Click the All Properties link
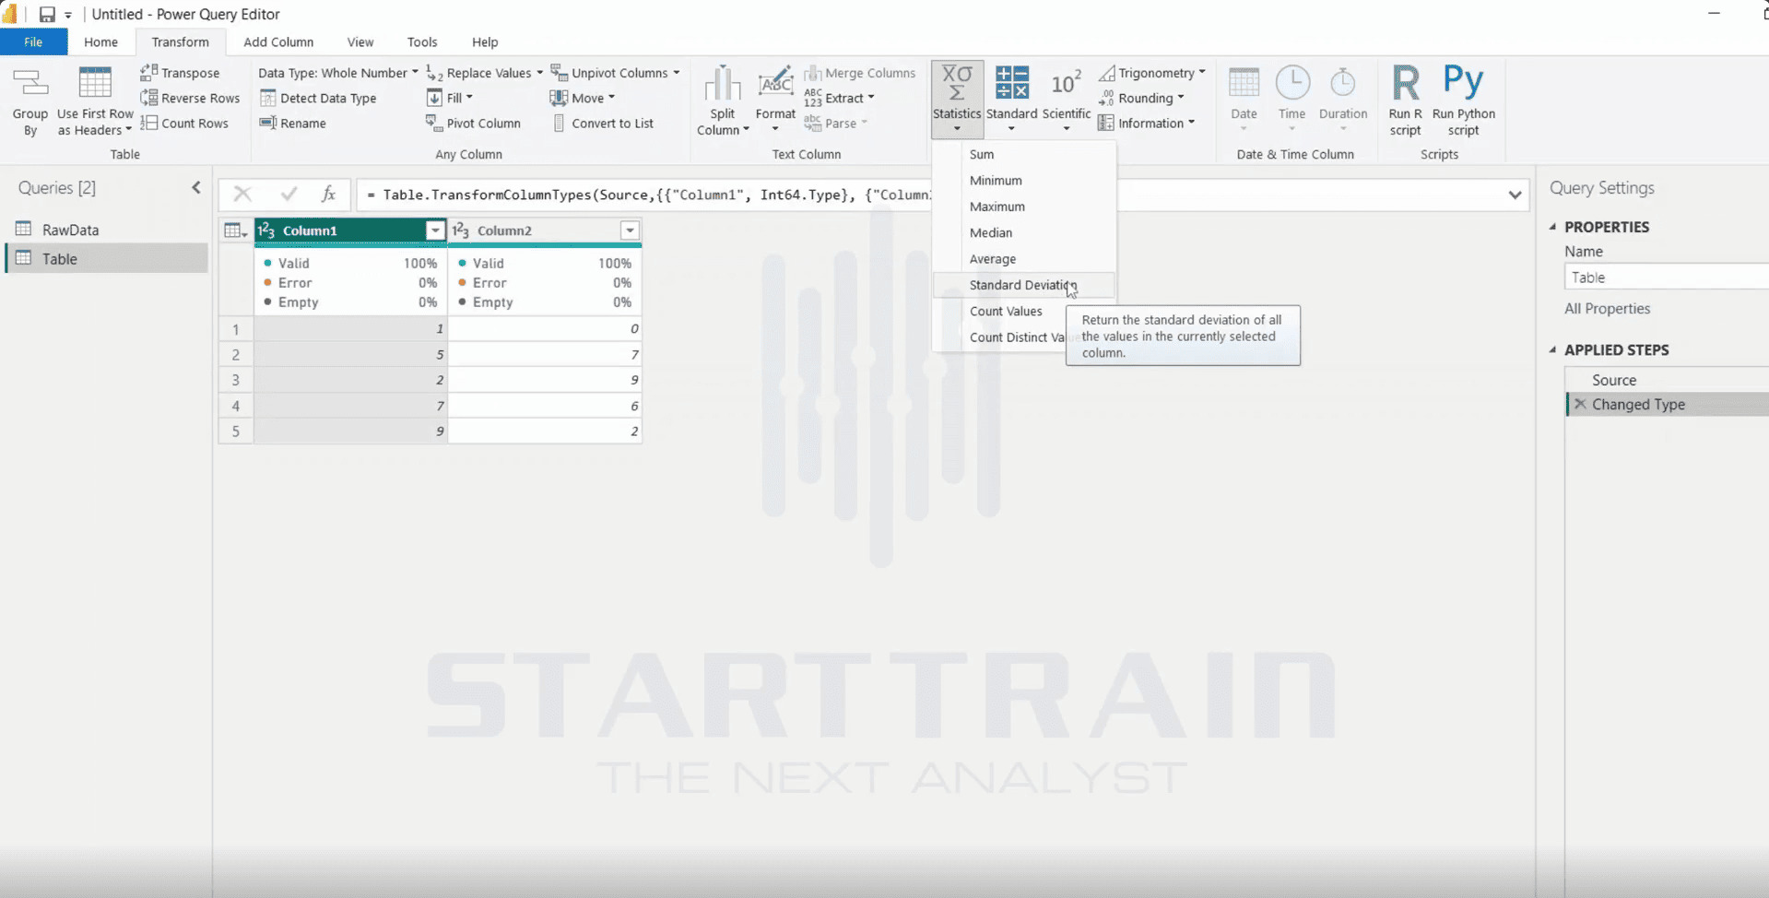 pos(1607,309)
